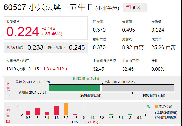This screenshot has width=182, height=126.
Task: Click the red bull bar at 4.8
Action: 56,110
